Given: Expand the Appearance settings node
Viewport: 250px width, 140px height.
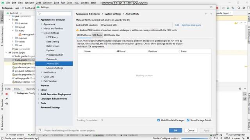Looking at the screenshot, I should [42, 24].
